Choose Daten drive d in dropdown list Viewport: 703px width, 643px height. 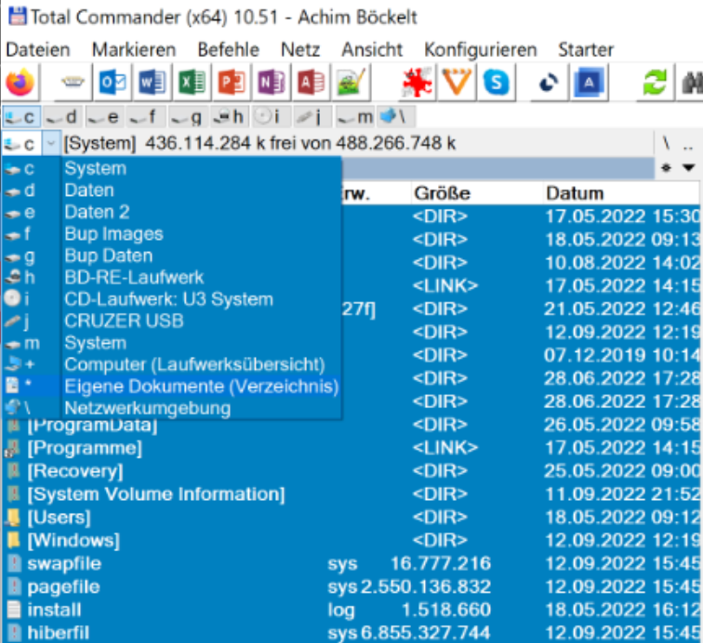(171, 190)
